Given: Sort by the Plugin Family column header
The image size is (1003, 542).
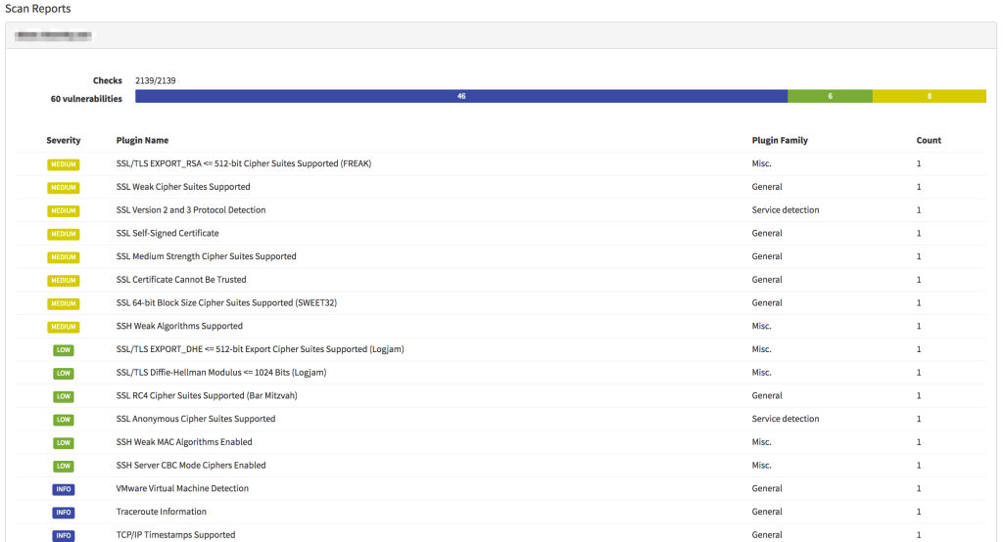Looking at the screenshot, I should tap(780, 141).
